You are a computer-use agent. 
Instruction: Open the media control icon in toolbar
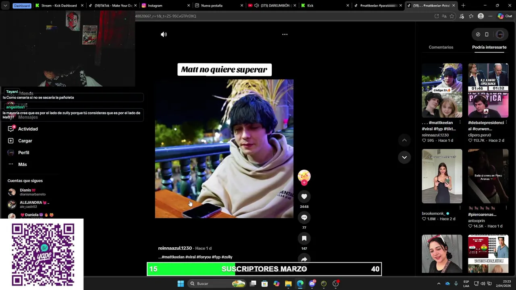point(462,16)
